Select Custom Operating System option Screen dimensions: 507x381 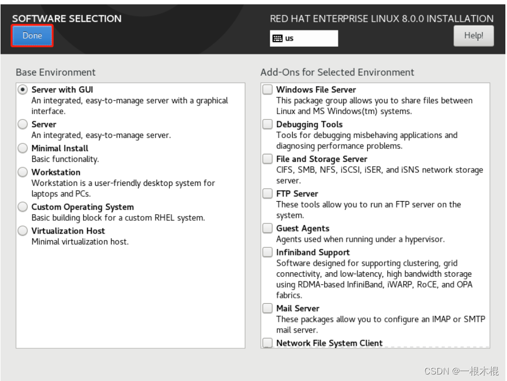tap(23, 207)
